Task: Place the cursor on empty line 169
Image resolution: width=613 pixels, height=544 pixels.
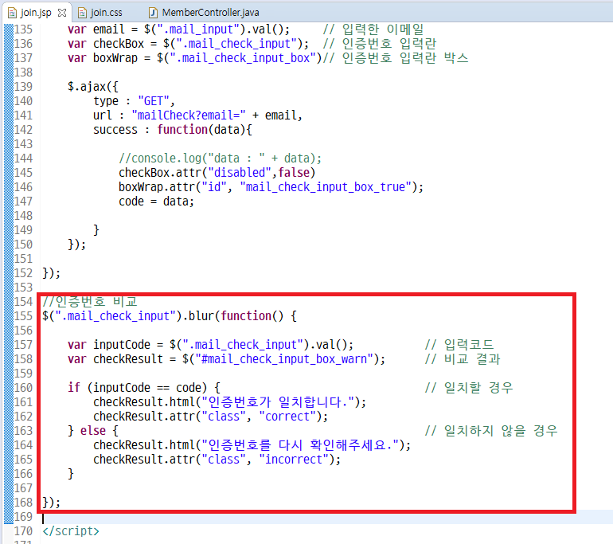Action: (x=326, y=517)
